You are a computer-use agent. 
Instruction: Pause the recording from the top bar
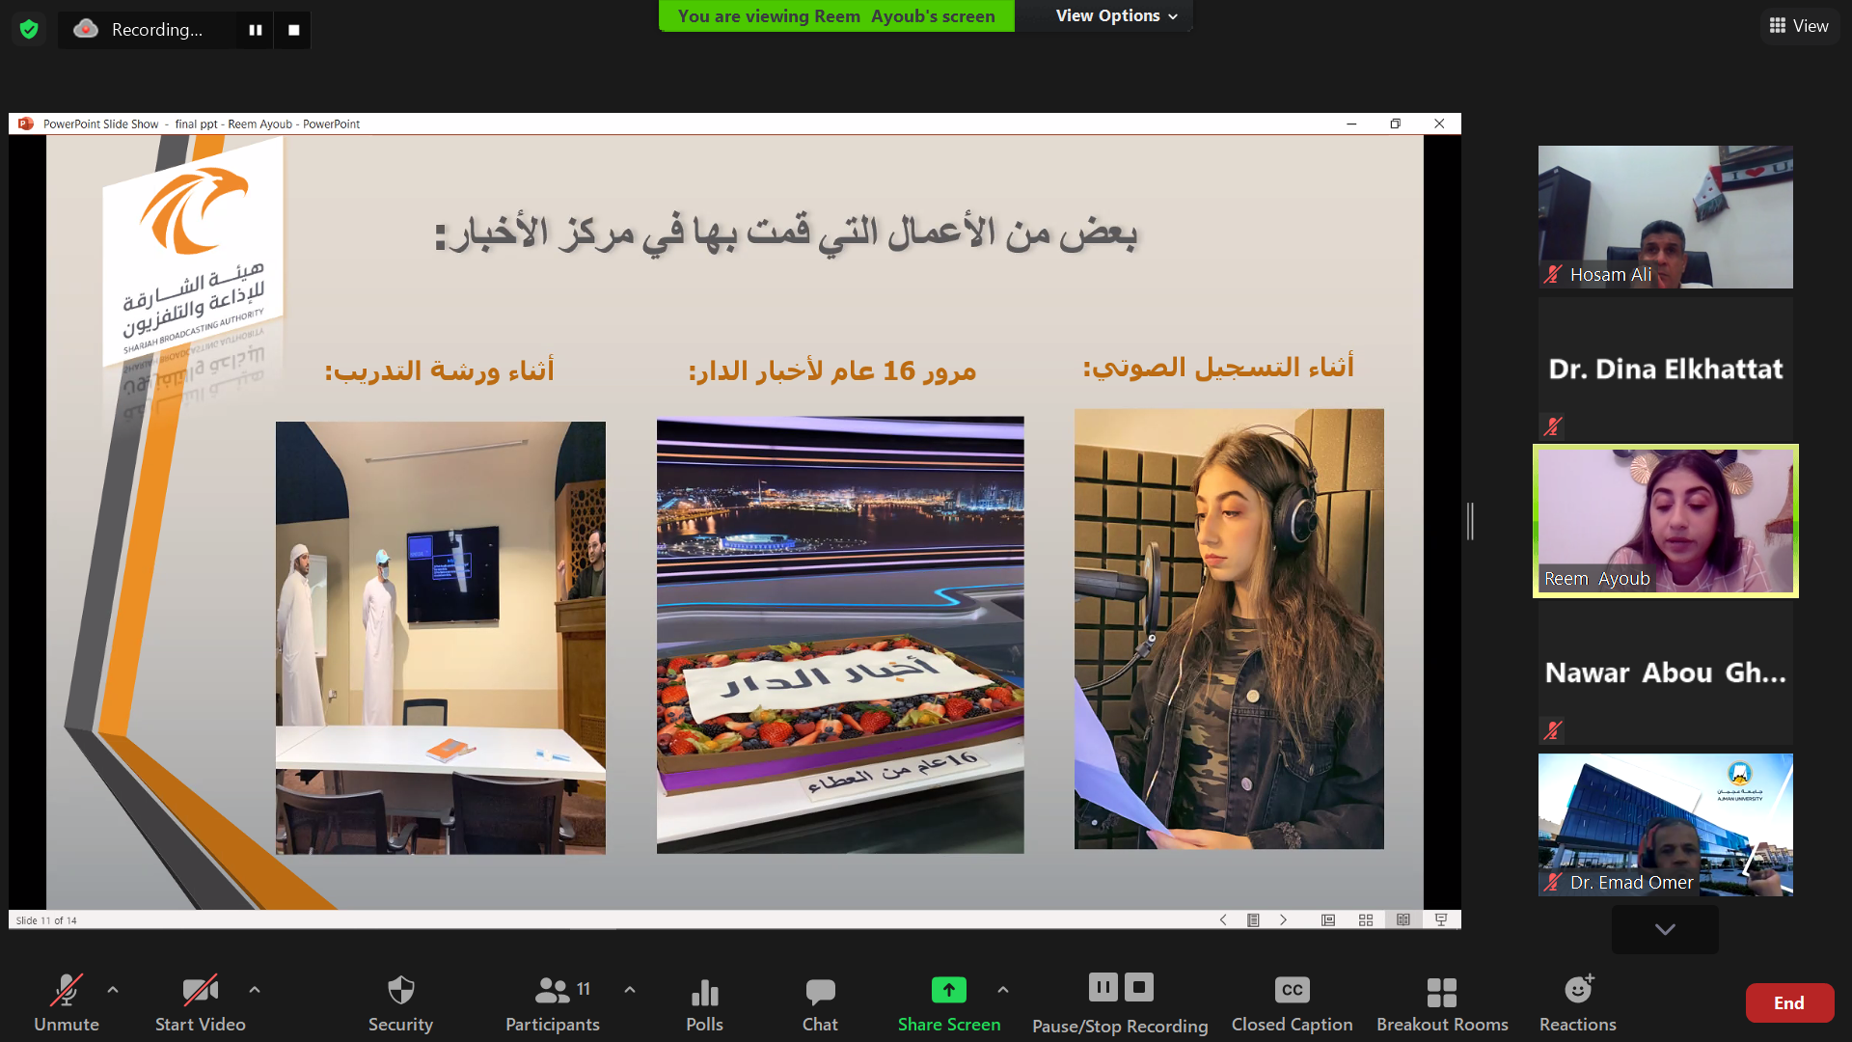[255, 30]
